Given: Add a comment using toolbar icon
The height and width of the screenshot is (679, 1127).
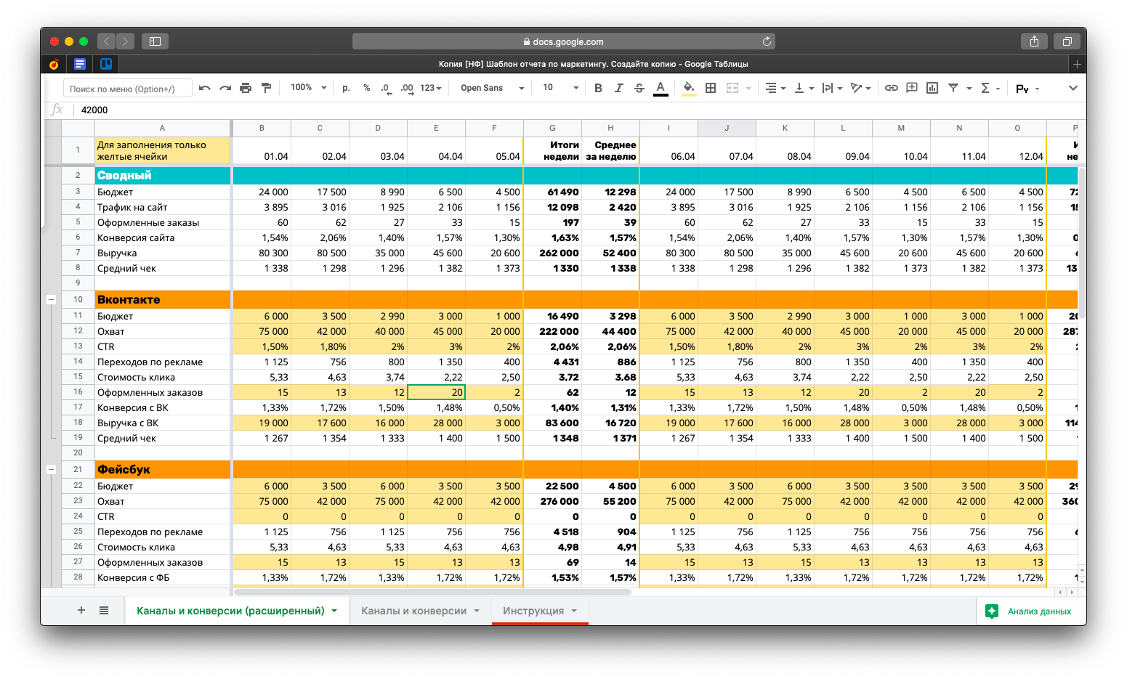Looking at the screenshot, I should pos(911,88).
